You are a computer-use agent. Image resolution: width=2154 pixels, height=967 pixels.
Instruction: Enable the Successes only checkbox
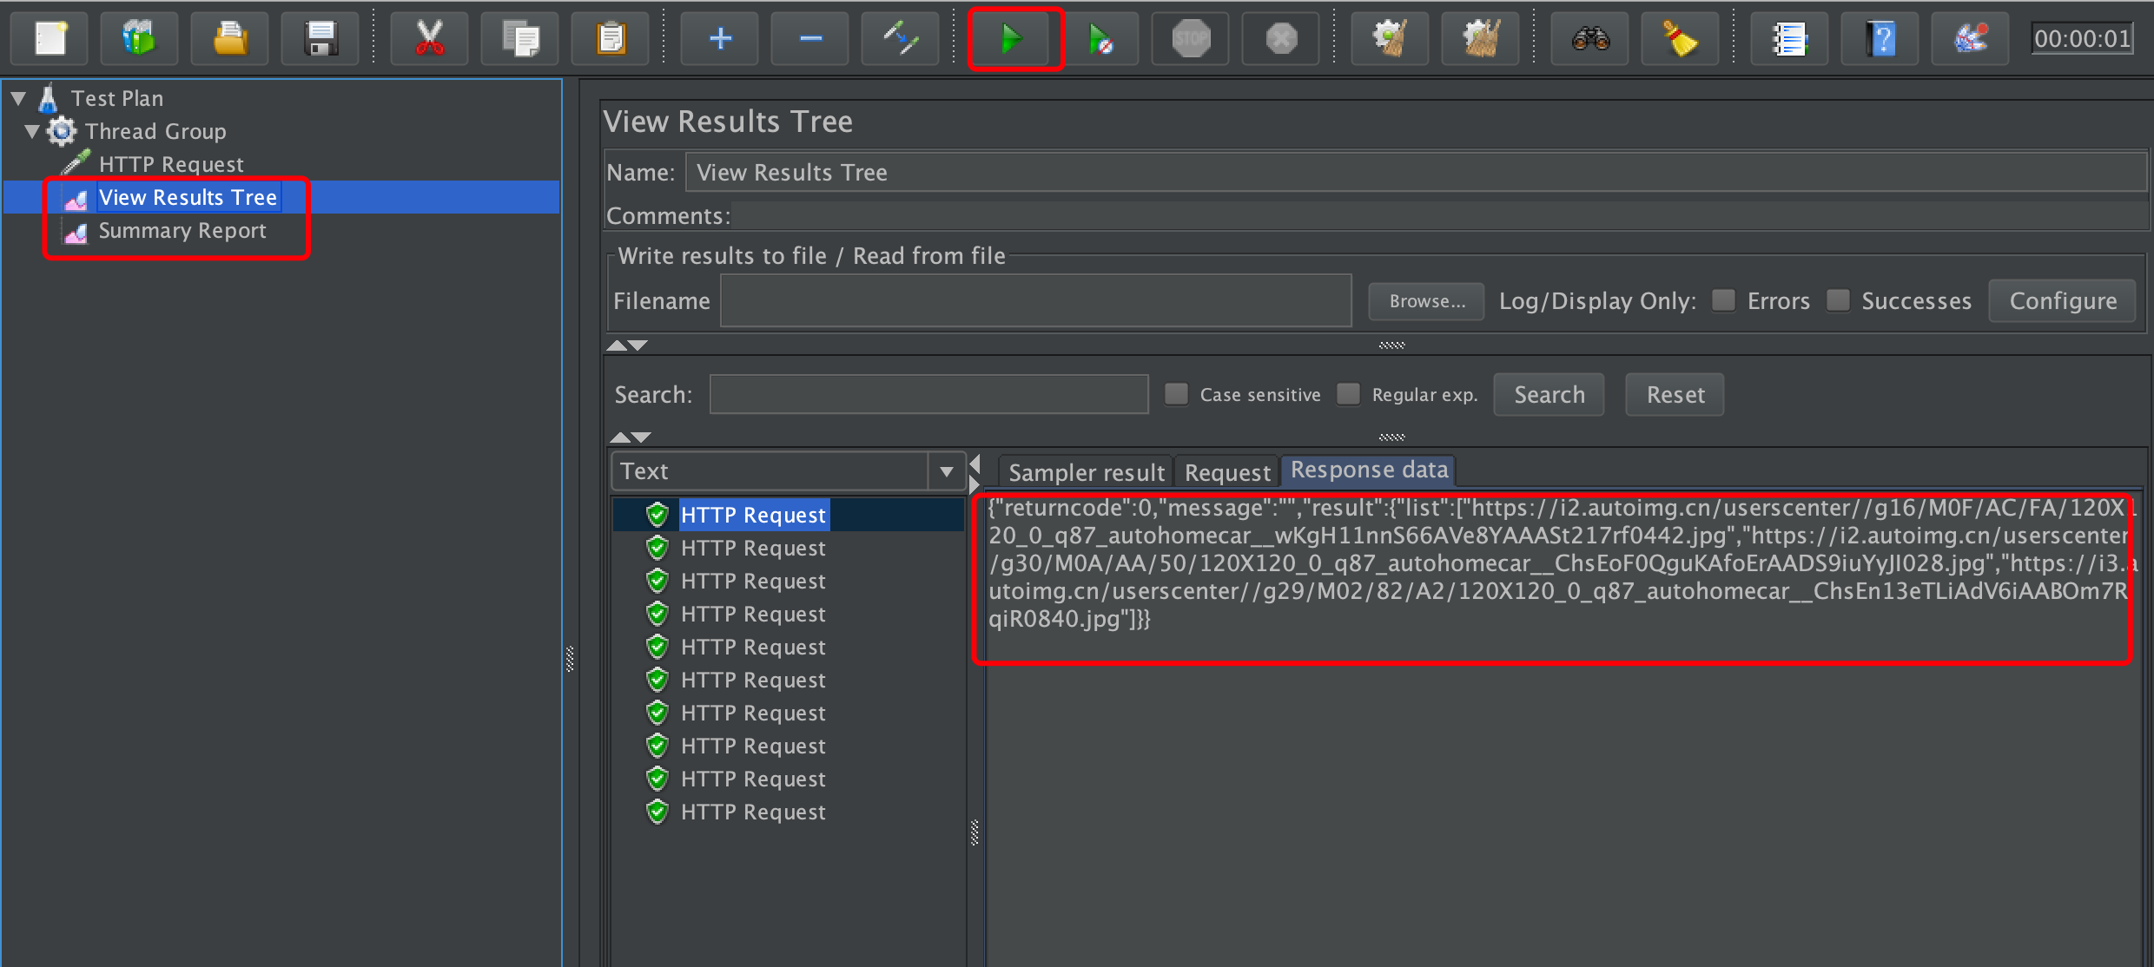tap(1838, 300)
